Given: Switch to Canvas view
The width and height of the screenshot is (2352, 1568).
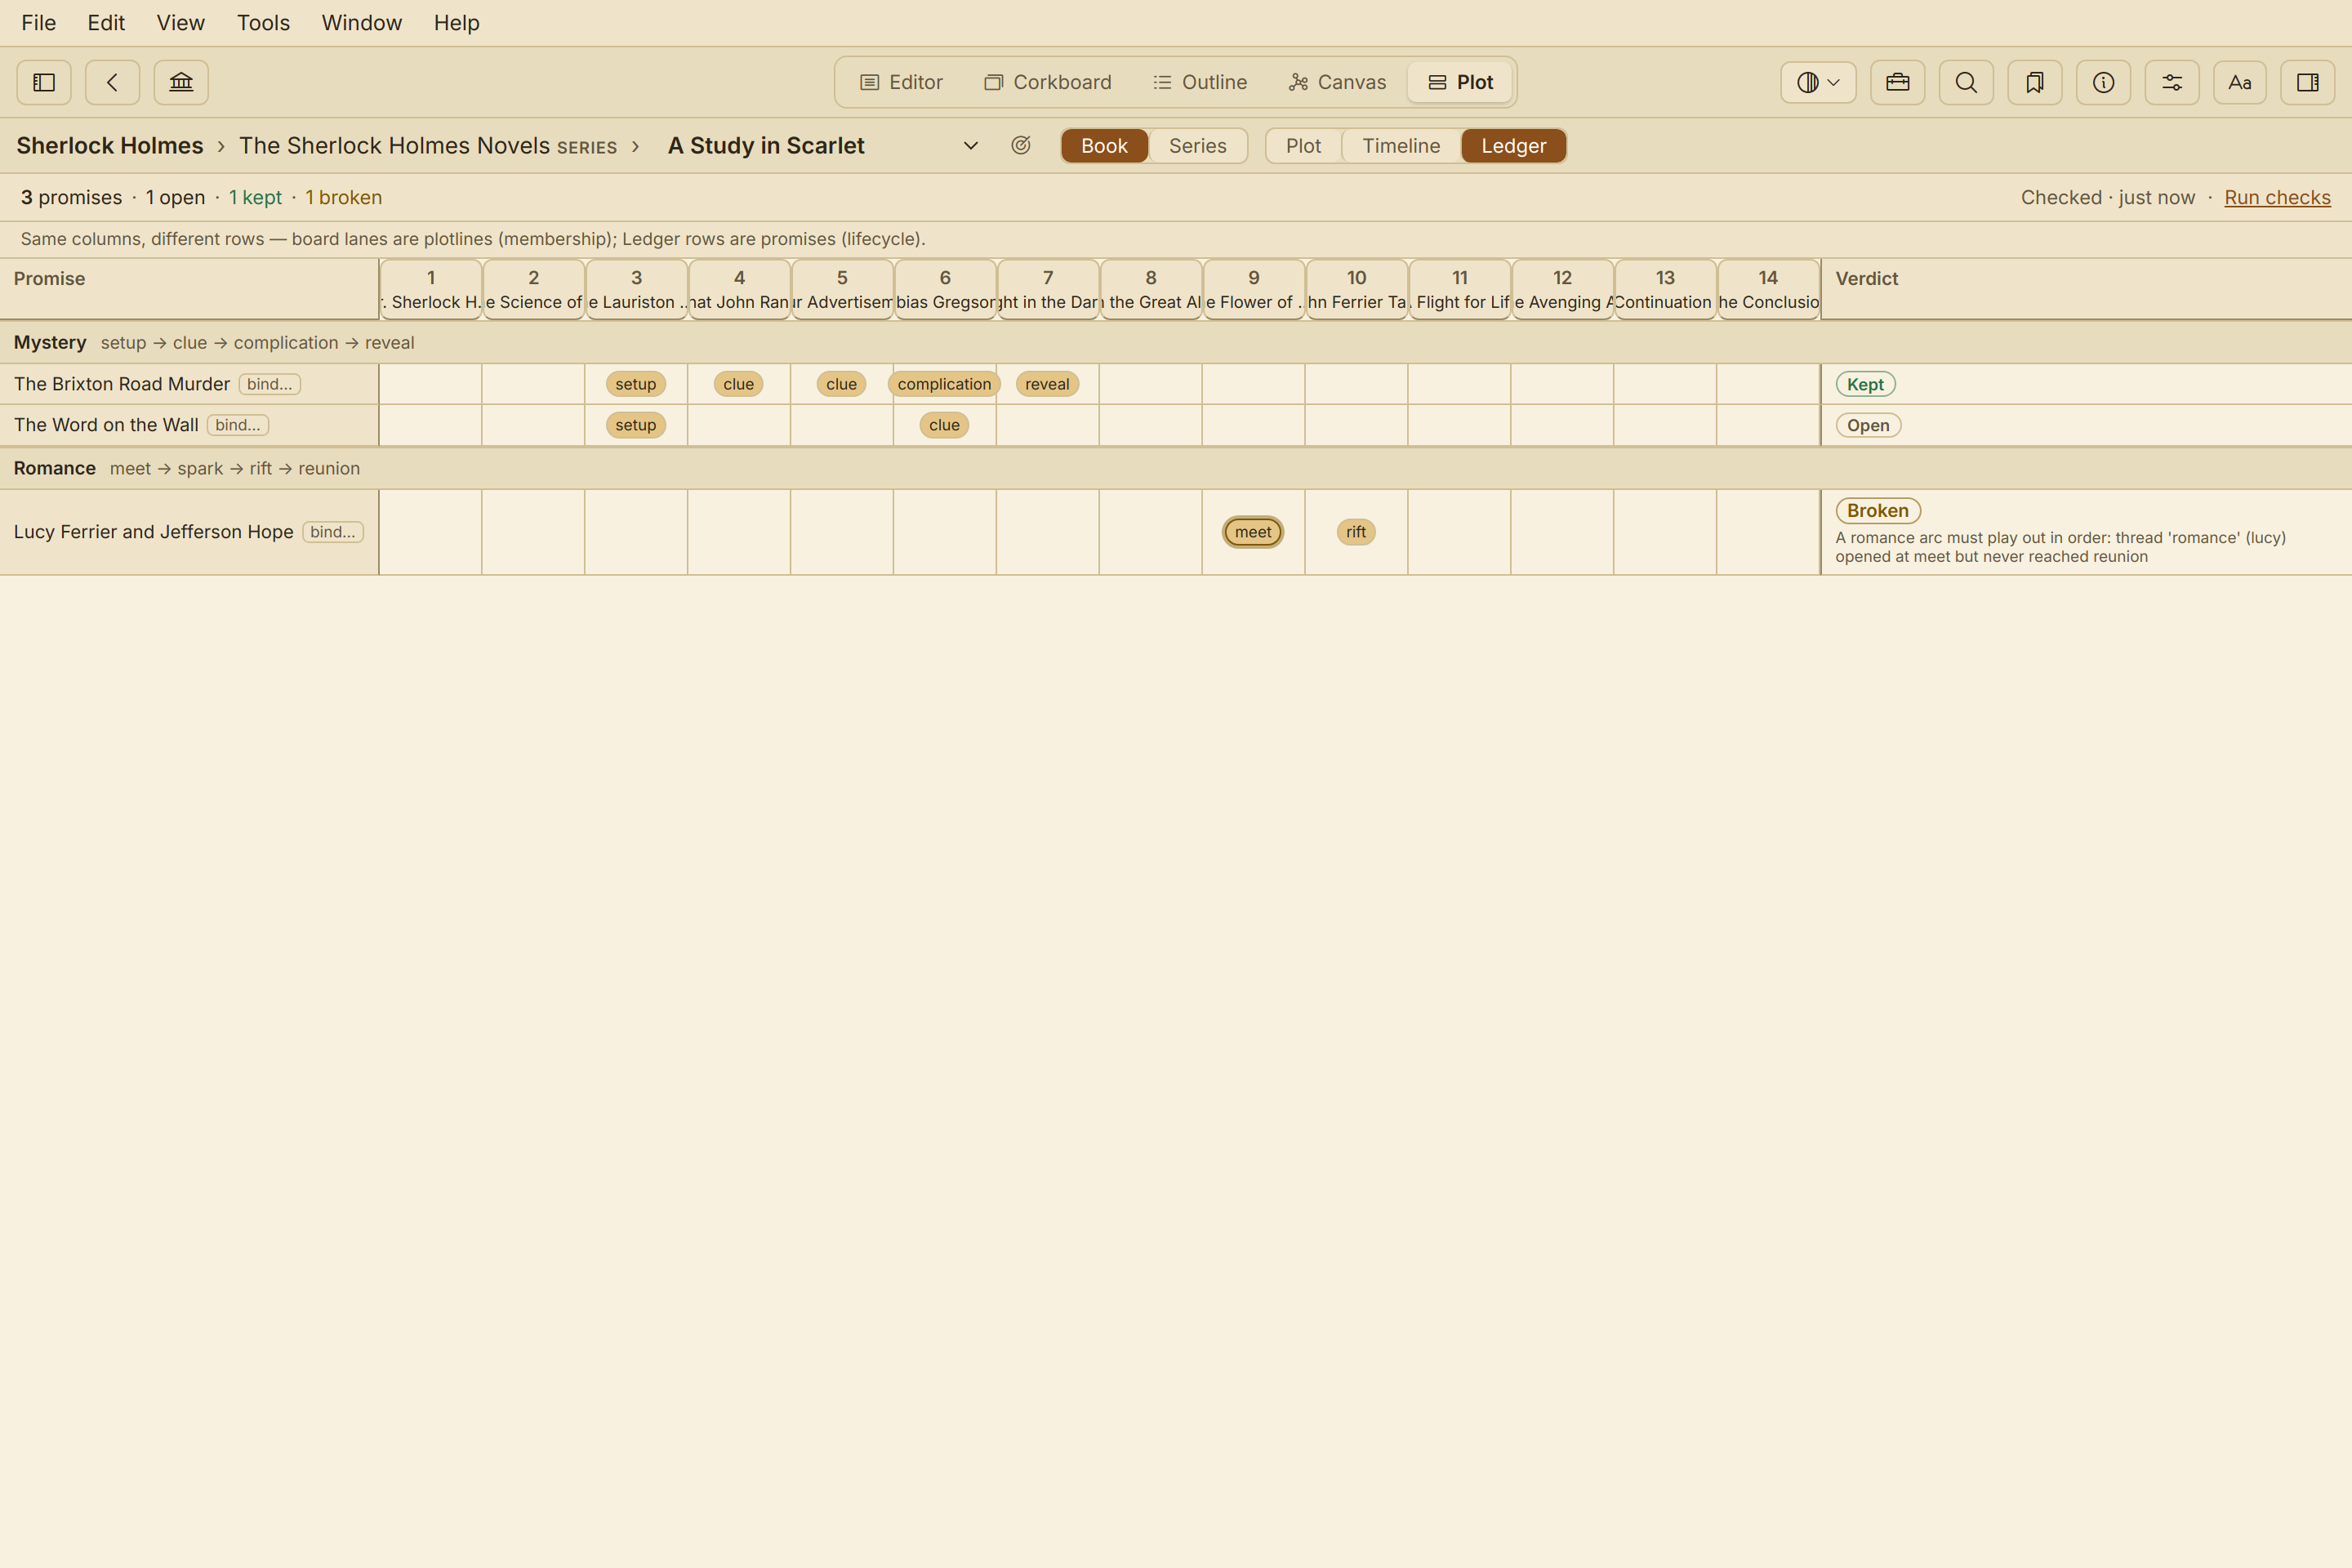Looking at the screenshot, I should point(1337,82).
